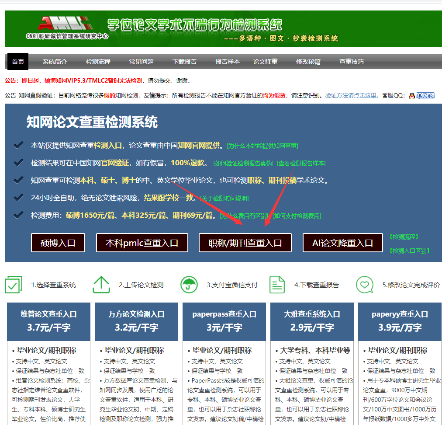Click the 3元/千字 price text
The image size is (442, 425).
point(224,327)
